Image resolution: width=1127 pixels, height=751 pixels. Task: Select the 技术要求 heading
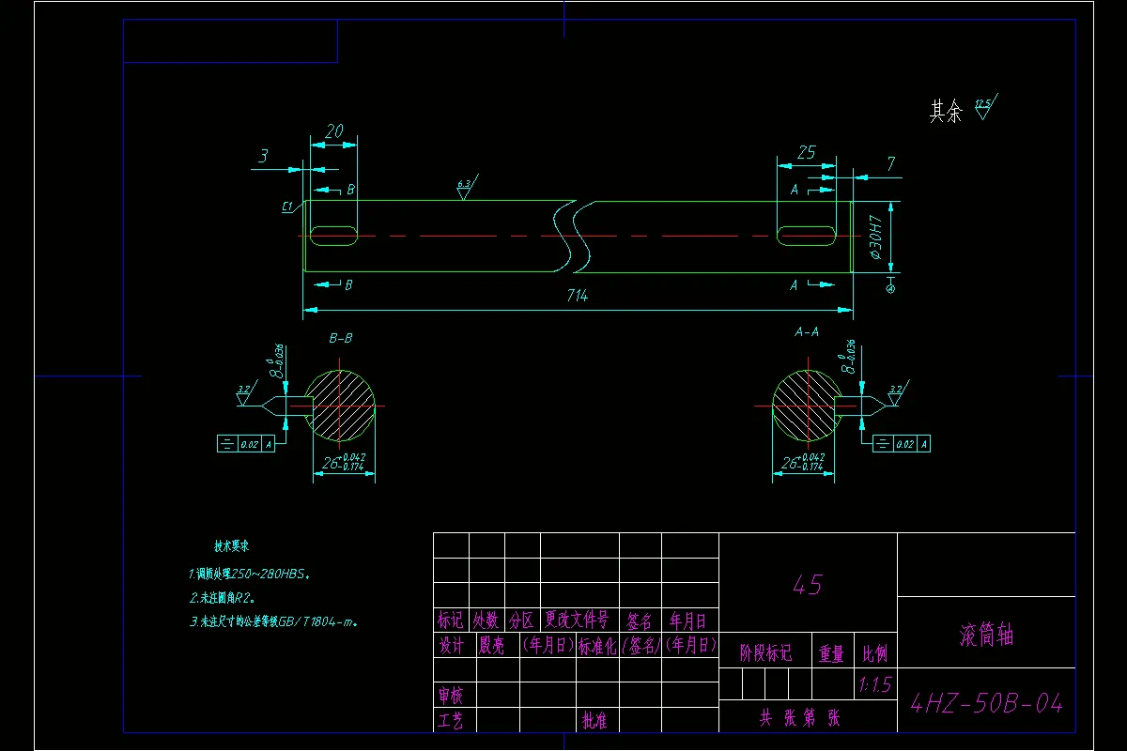pyautogui.click(x=231, y=545)
